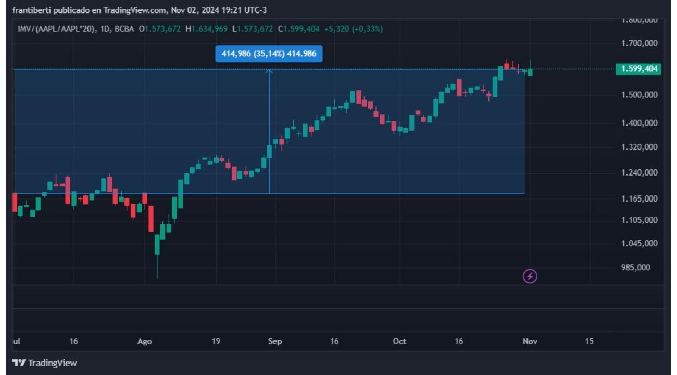Click the 19 date label on time axis

pyautogui.click(x=216, y=341)
